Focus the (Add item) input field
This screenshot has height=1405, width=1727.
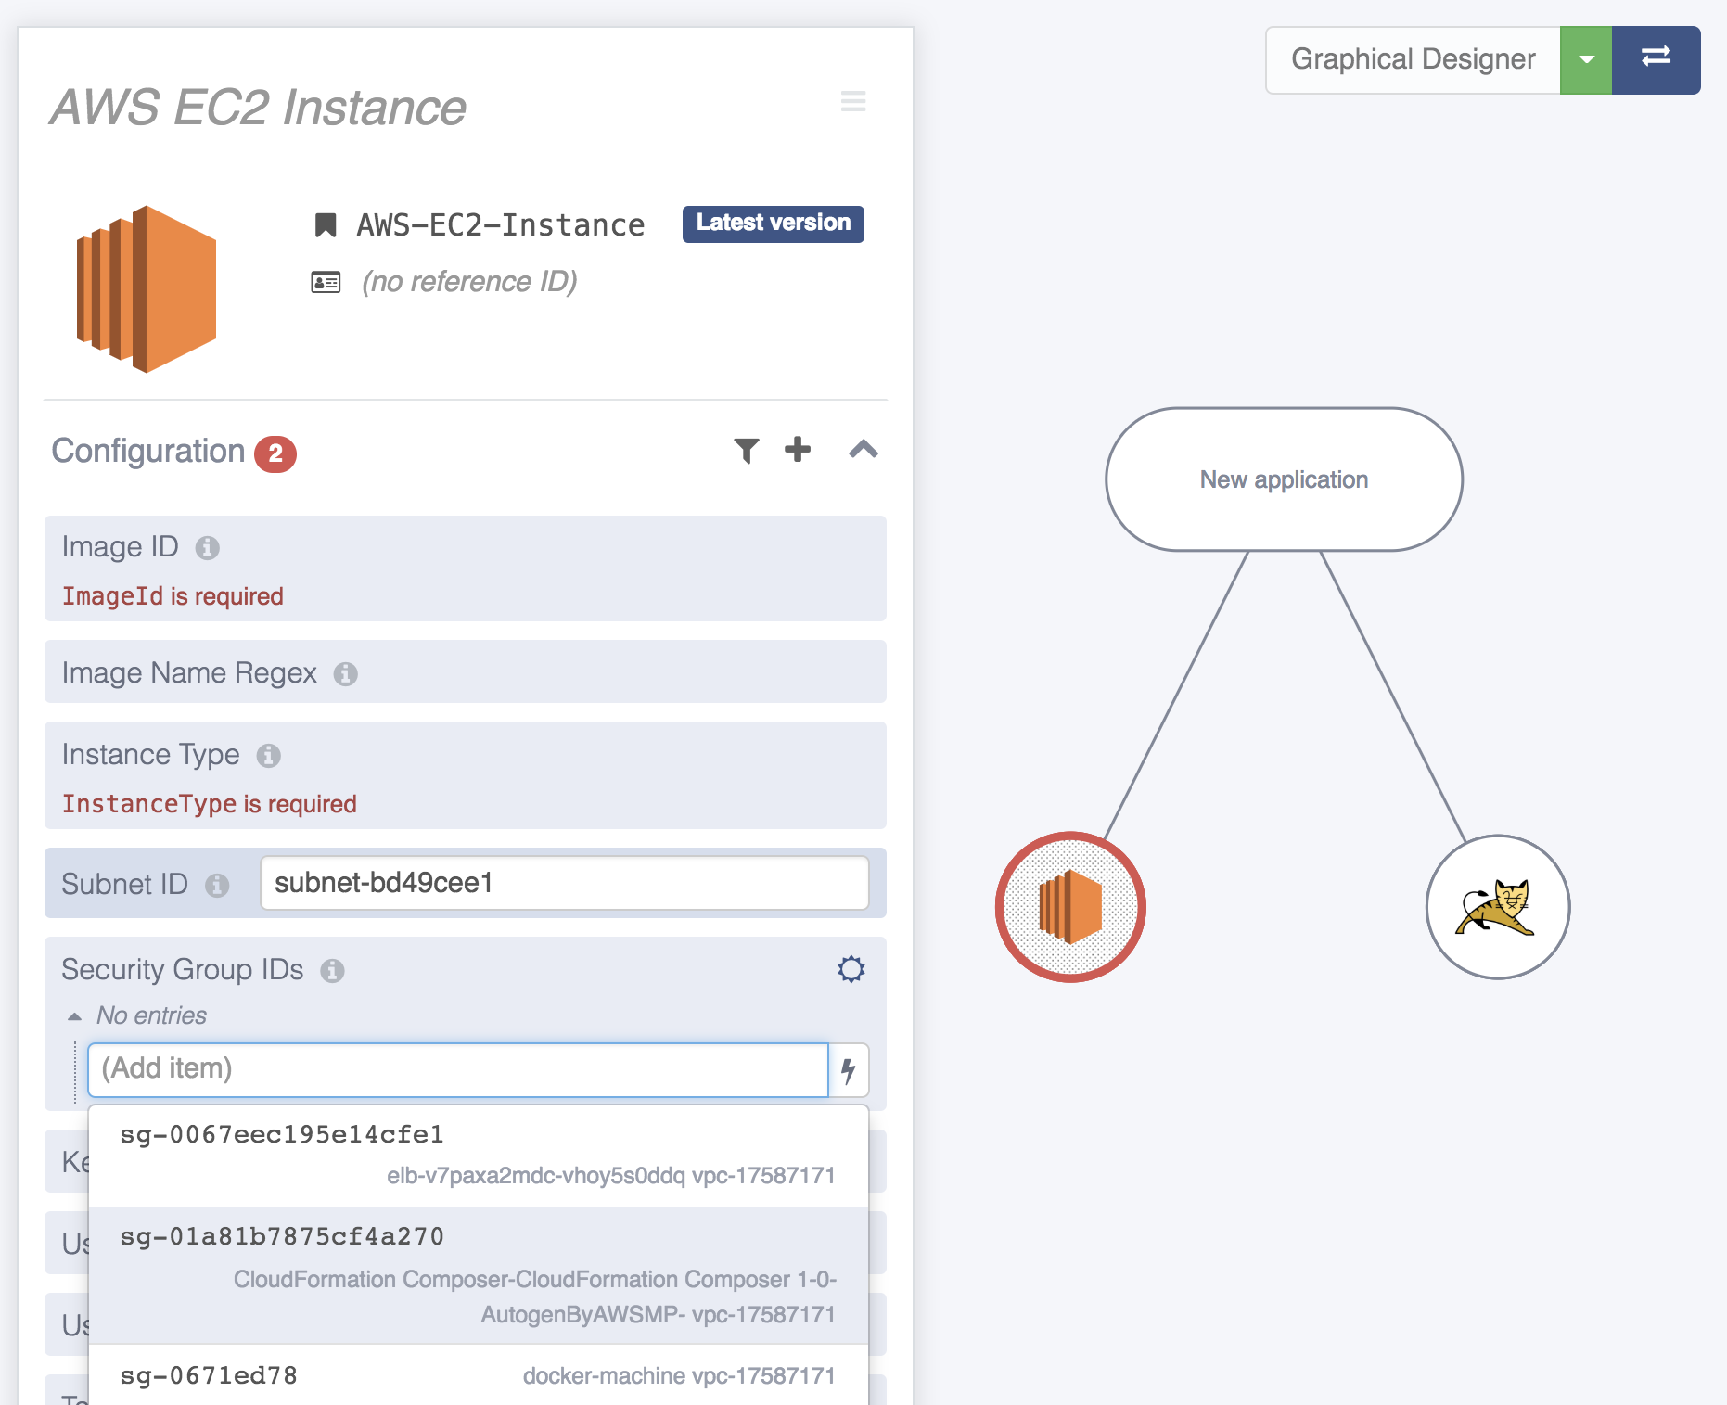[457, 1069]
